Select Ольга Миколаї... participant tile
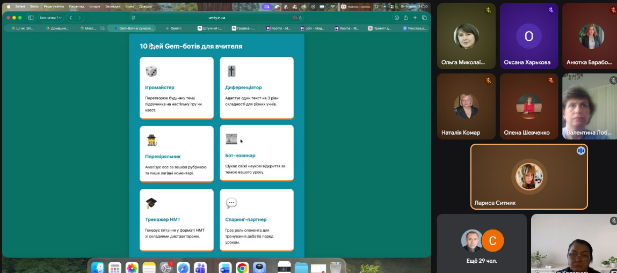The width and height of the screenshot is (617, 273). (466, 36)
